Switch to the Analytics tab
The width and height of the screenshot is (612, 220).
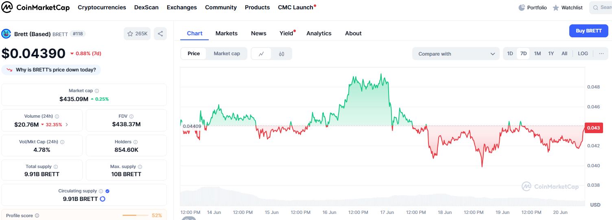tap(319, 33)
